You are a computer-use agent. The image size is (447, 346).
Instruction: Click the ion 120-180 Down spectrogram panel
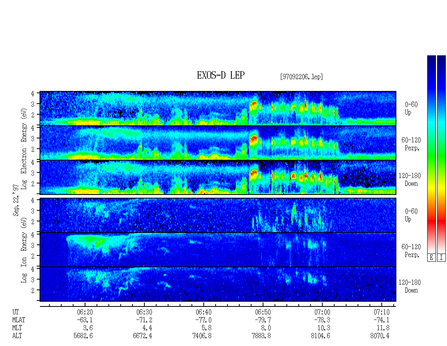point(218,284)
